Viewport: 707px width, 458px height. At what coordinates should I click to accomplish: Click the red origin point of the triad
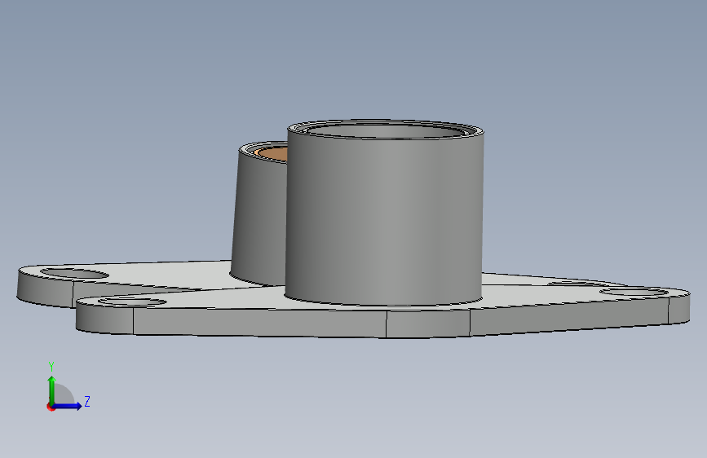click(x=51, y=407)
